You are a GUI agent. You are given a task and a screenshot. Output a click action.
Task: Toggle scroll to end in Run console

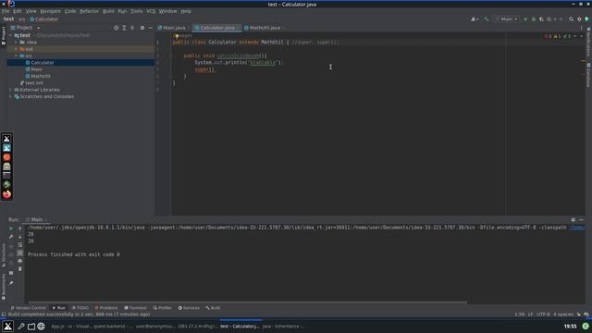pos(20,253)
